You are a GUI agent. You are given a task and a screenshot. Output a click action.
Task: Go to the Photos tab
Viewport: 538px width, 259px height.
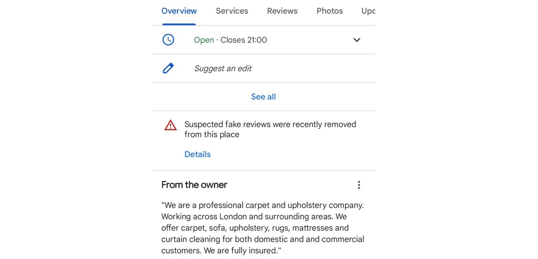click(330, 11)
